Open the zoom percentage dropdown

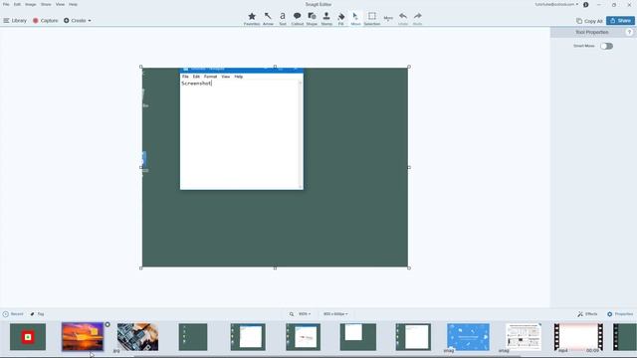305,314
